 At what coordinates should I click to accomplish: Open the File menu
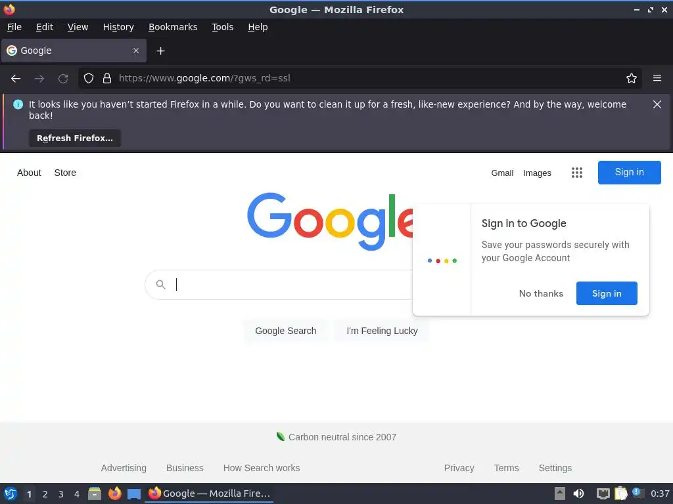coord(14,27)
